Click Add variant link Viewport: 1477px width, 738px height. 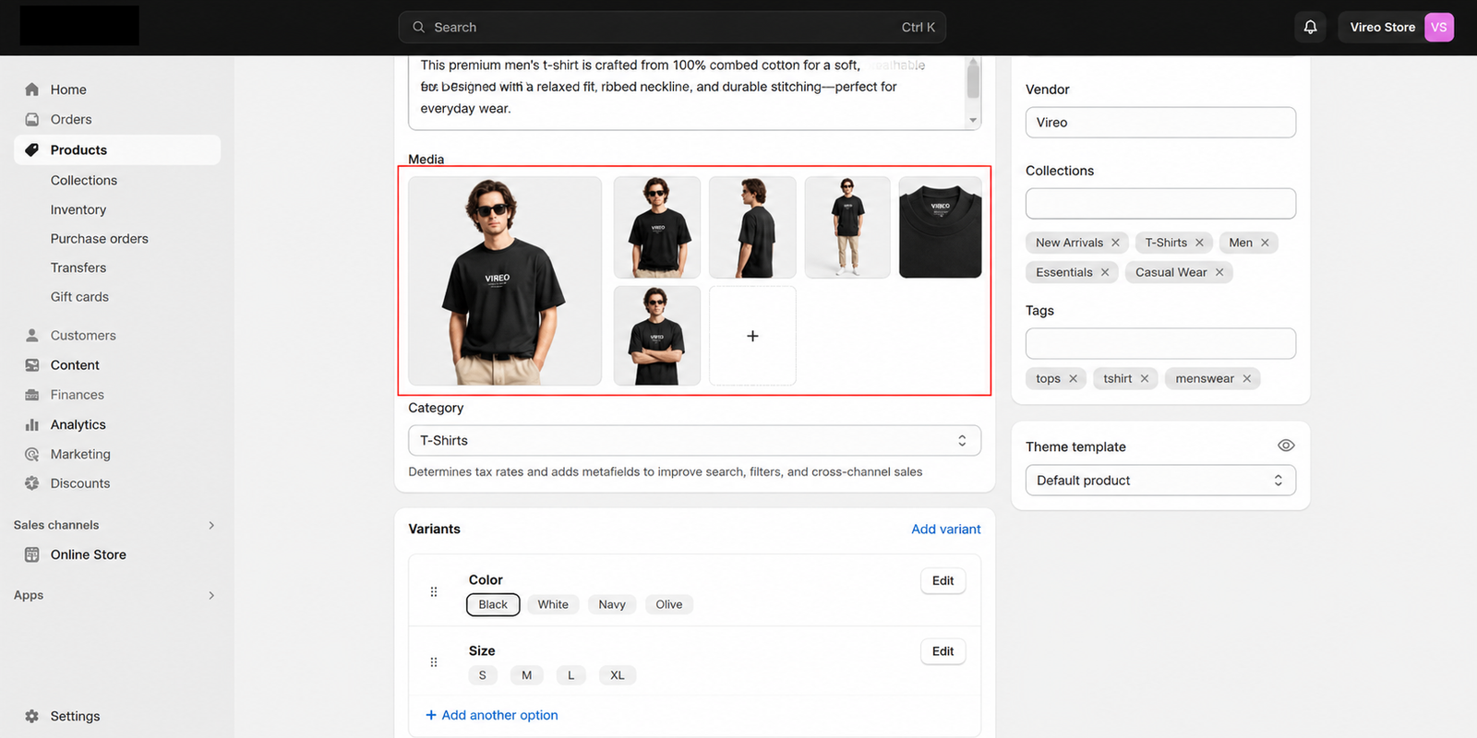tap(946, 529)
